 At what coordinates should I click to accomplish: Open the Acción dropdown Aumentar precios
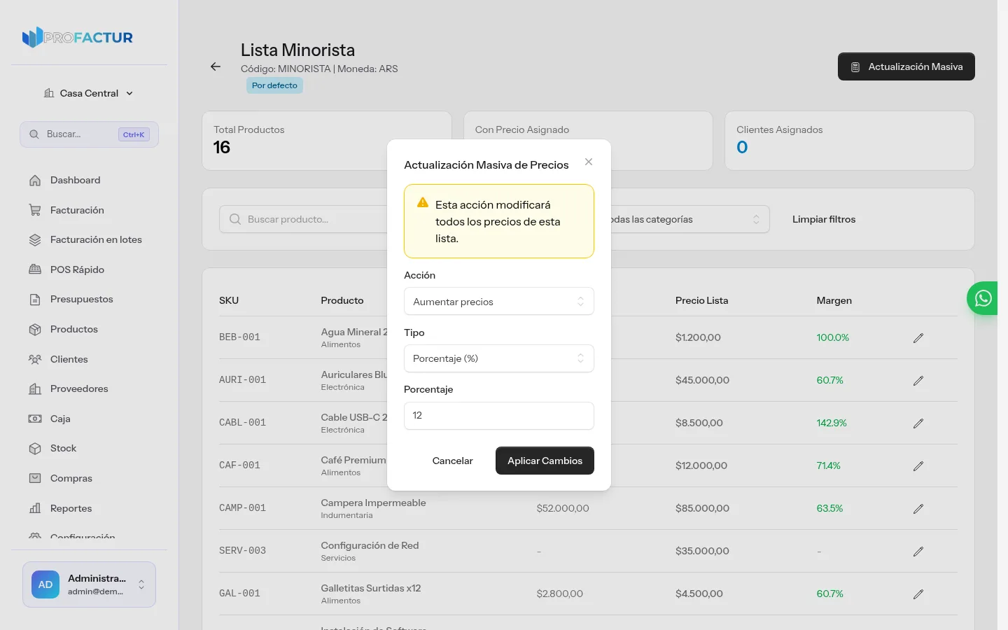point(499,302)
